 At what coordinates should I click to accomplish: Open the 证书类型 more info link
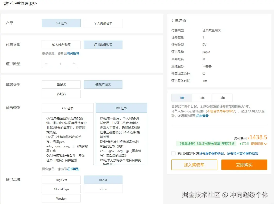coord(73,169)
